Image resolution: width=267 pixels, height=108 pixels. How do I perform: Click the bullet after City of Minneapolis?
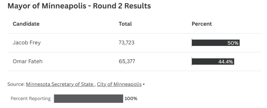(144, 84)
